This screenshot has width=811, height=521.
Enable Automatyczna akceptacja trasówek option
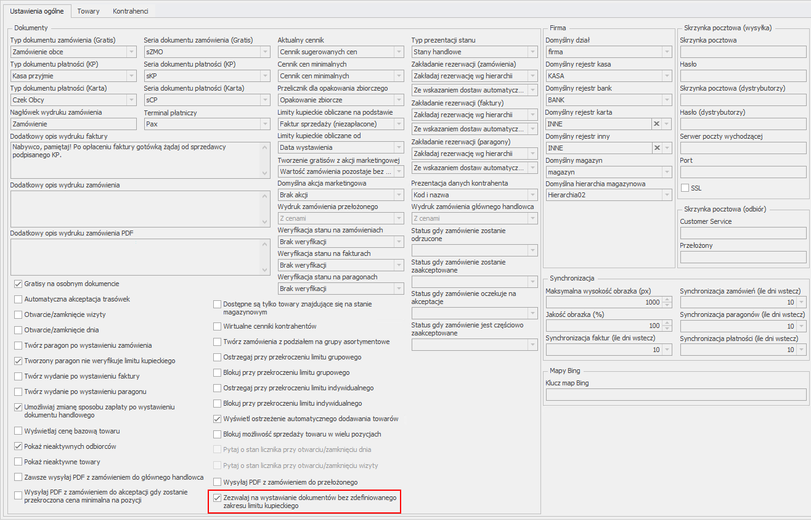[x=18, y=299]
